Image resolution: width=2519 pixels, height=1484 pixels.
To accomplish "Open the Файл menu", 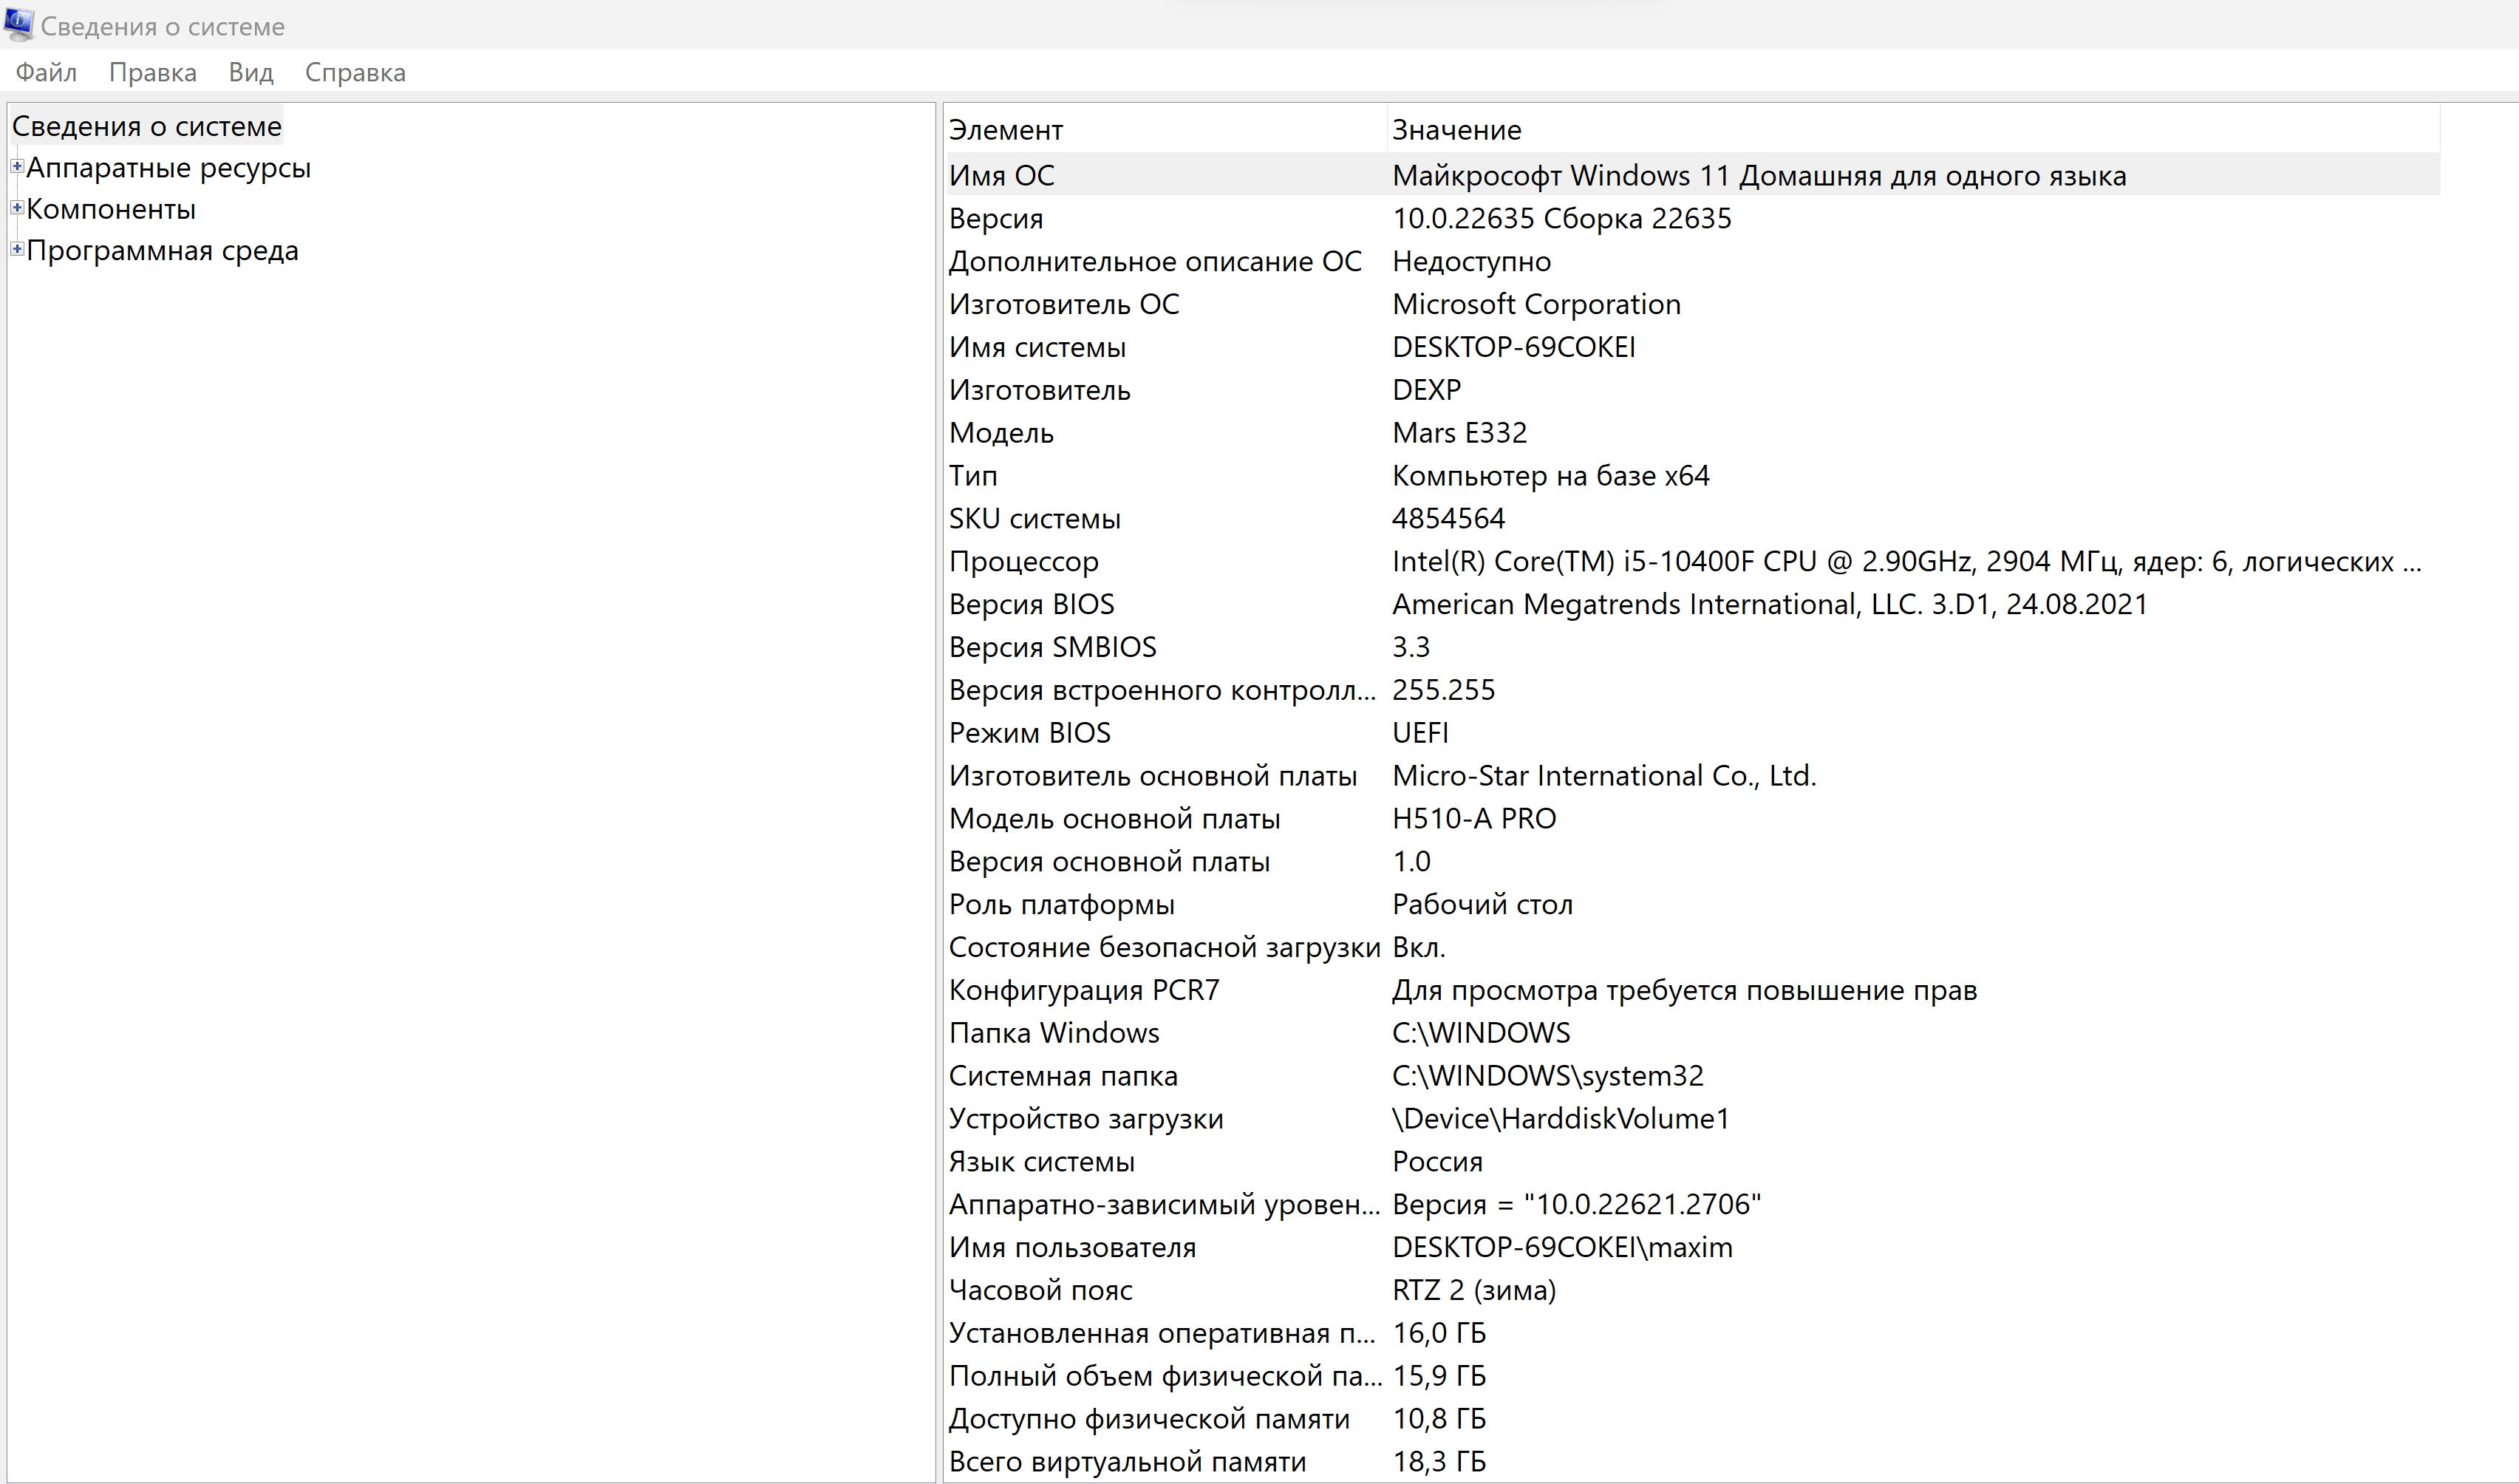I will (46, 73).
